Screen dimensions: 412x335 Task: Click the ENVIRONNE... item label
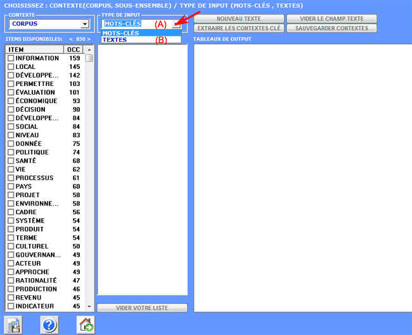point(37,204)
